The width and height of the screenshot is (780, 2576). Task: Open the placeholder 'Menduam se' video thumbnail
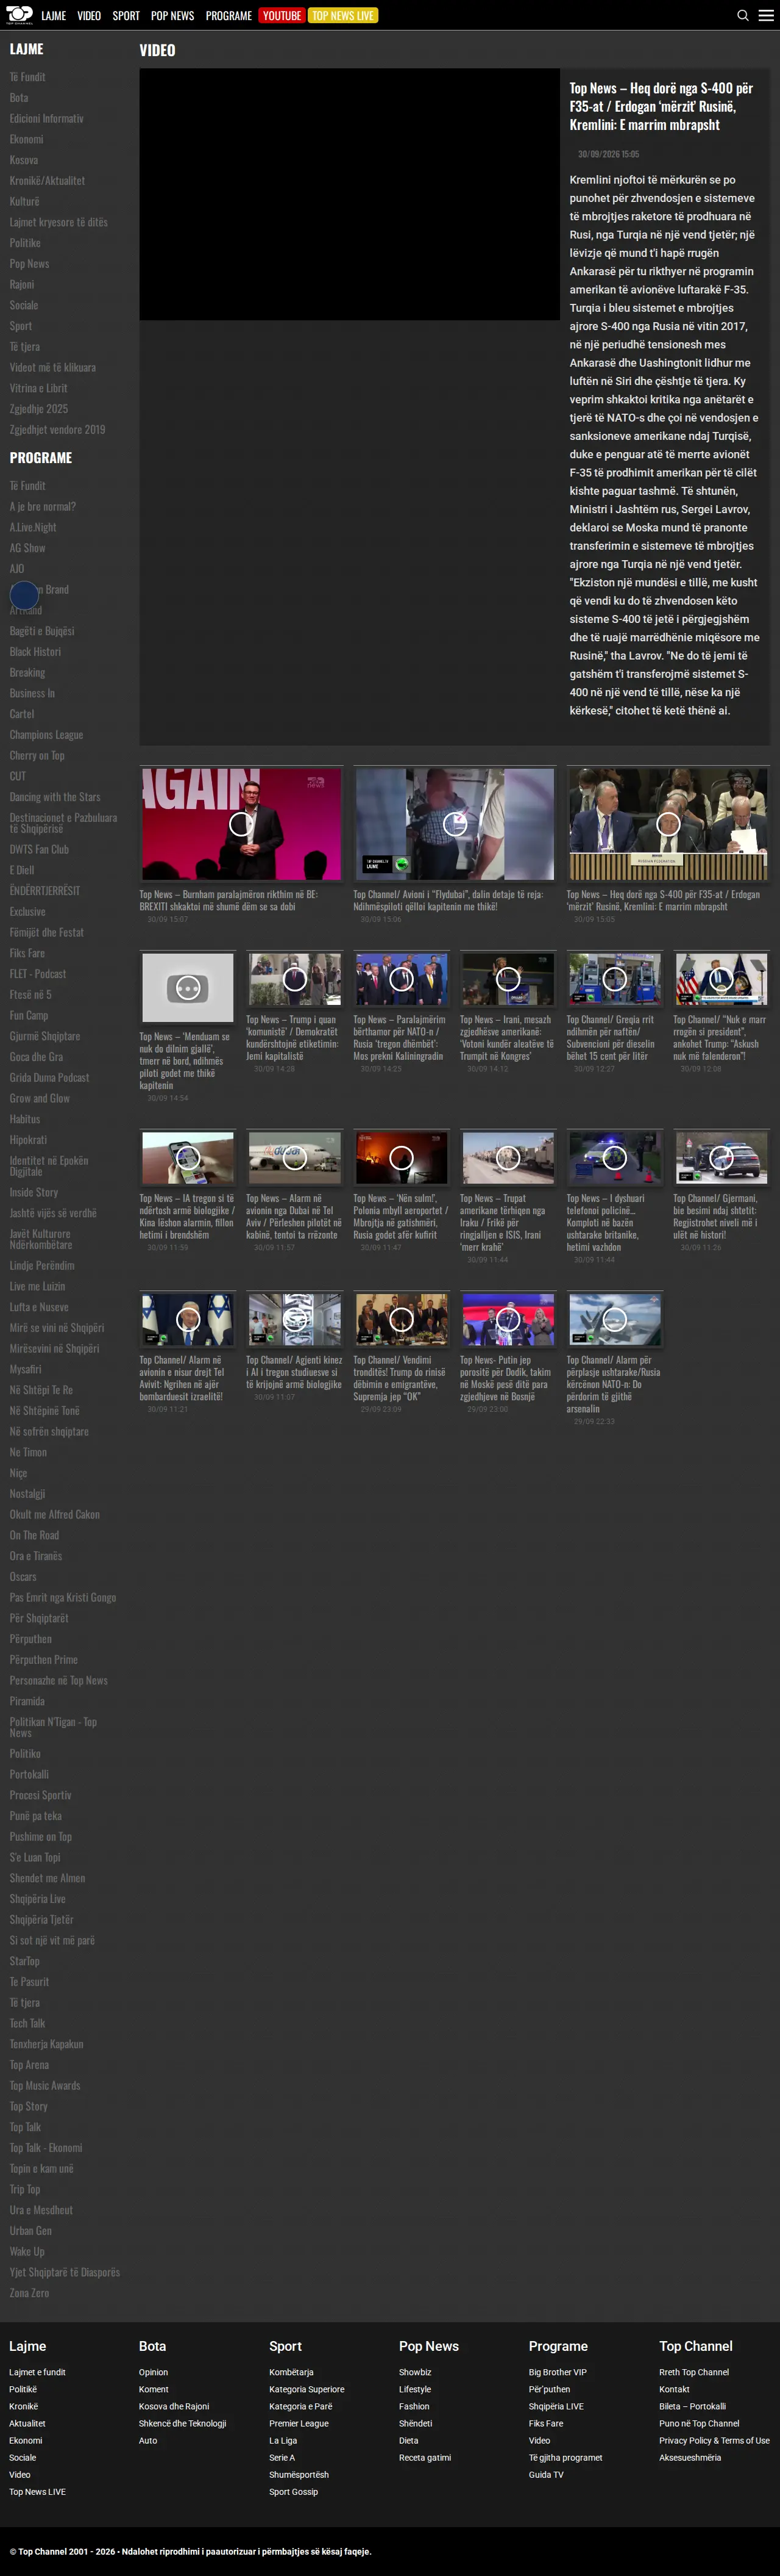(x=188, y=987)
